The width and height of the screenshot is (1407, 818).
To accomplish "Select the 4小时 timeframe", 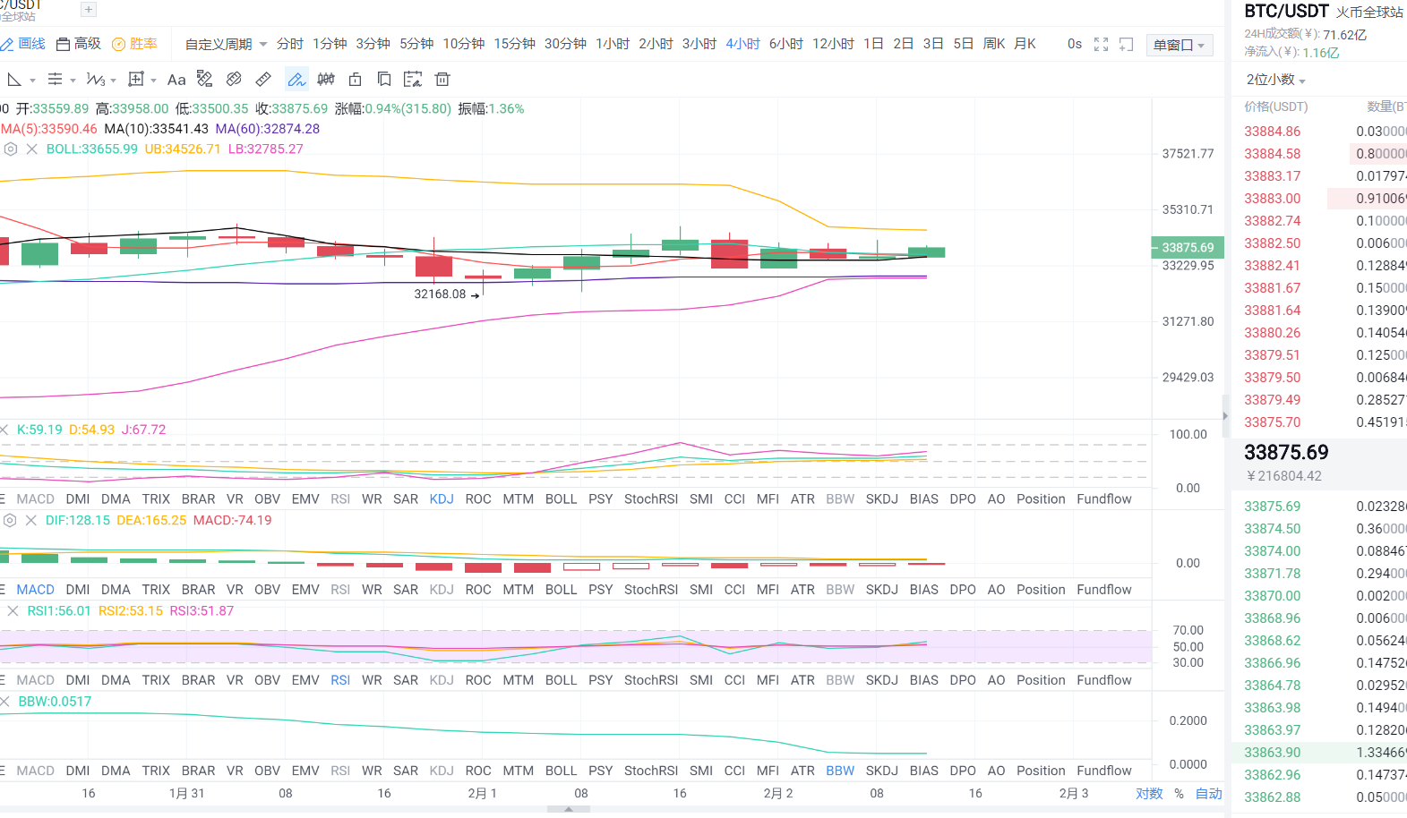I will tap(742, 44).
